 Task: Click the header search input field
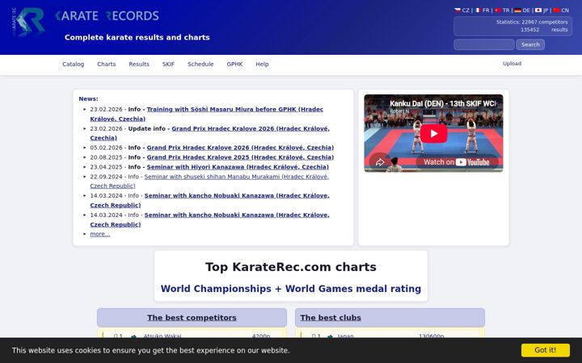coord(484,44)
